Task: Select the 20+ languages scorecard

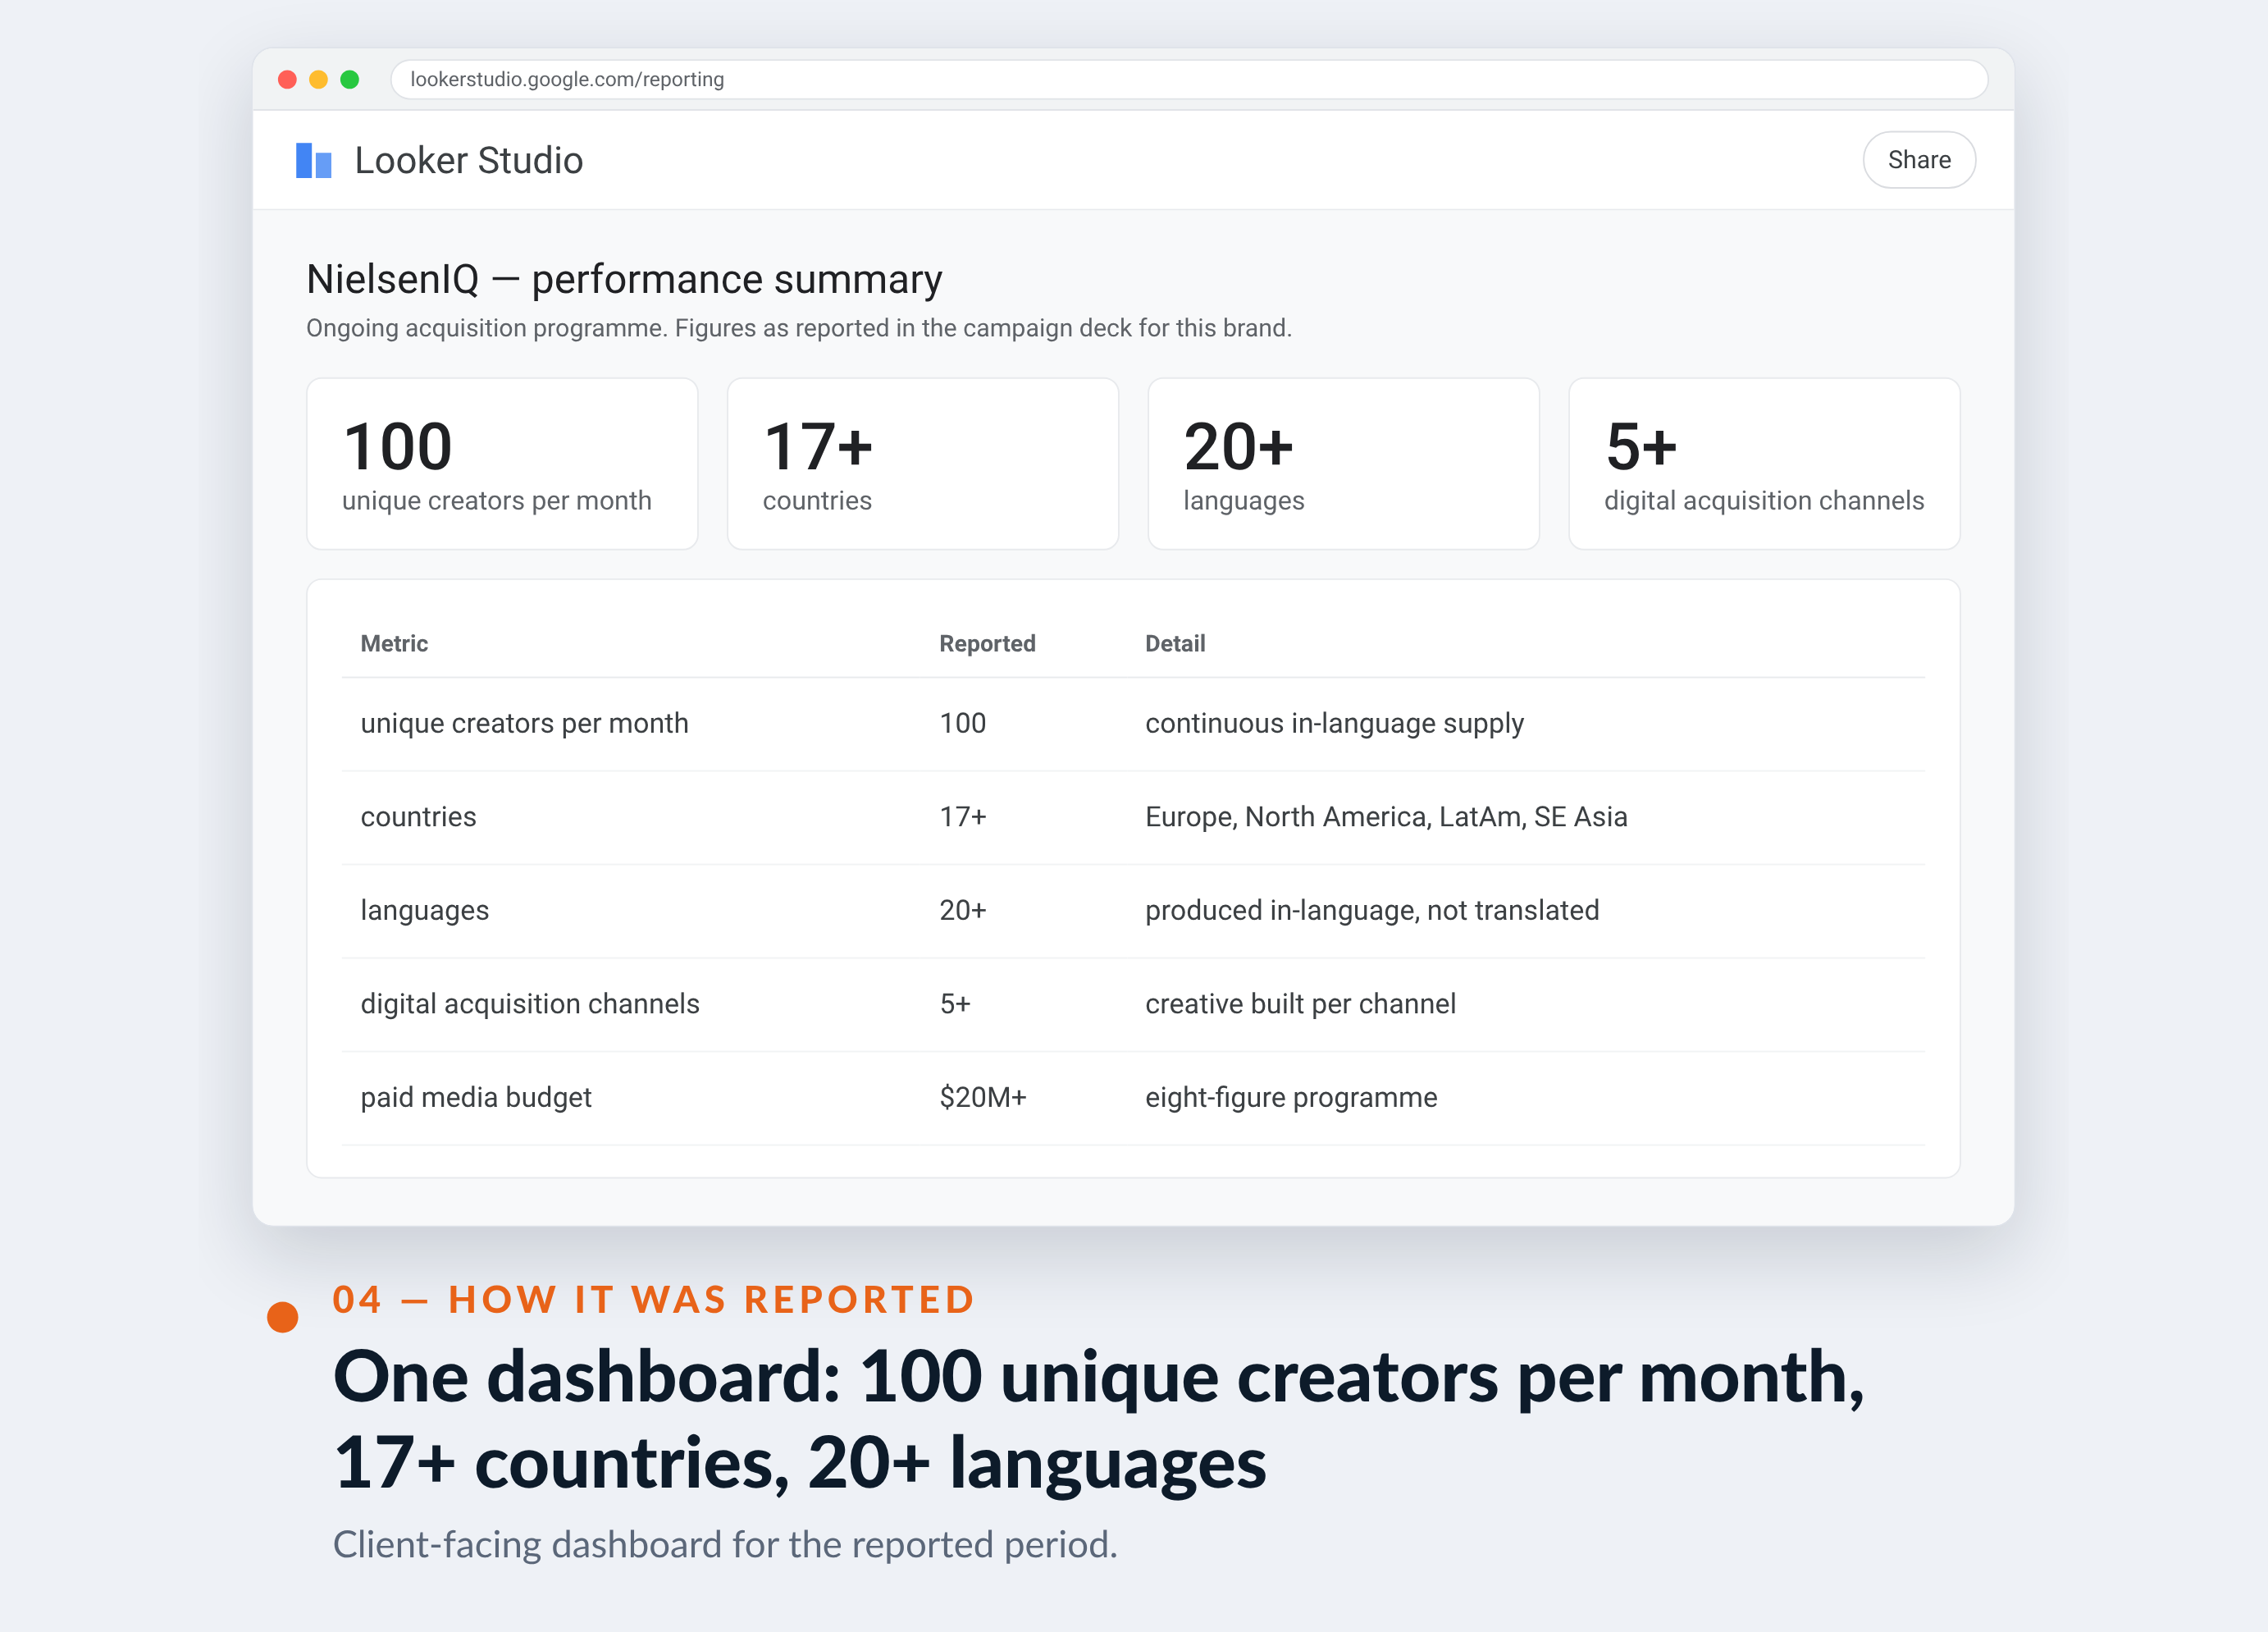Action: pyautogui.click(x=1343, y=464)
